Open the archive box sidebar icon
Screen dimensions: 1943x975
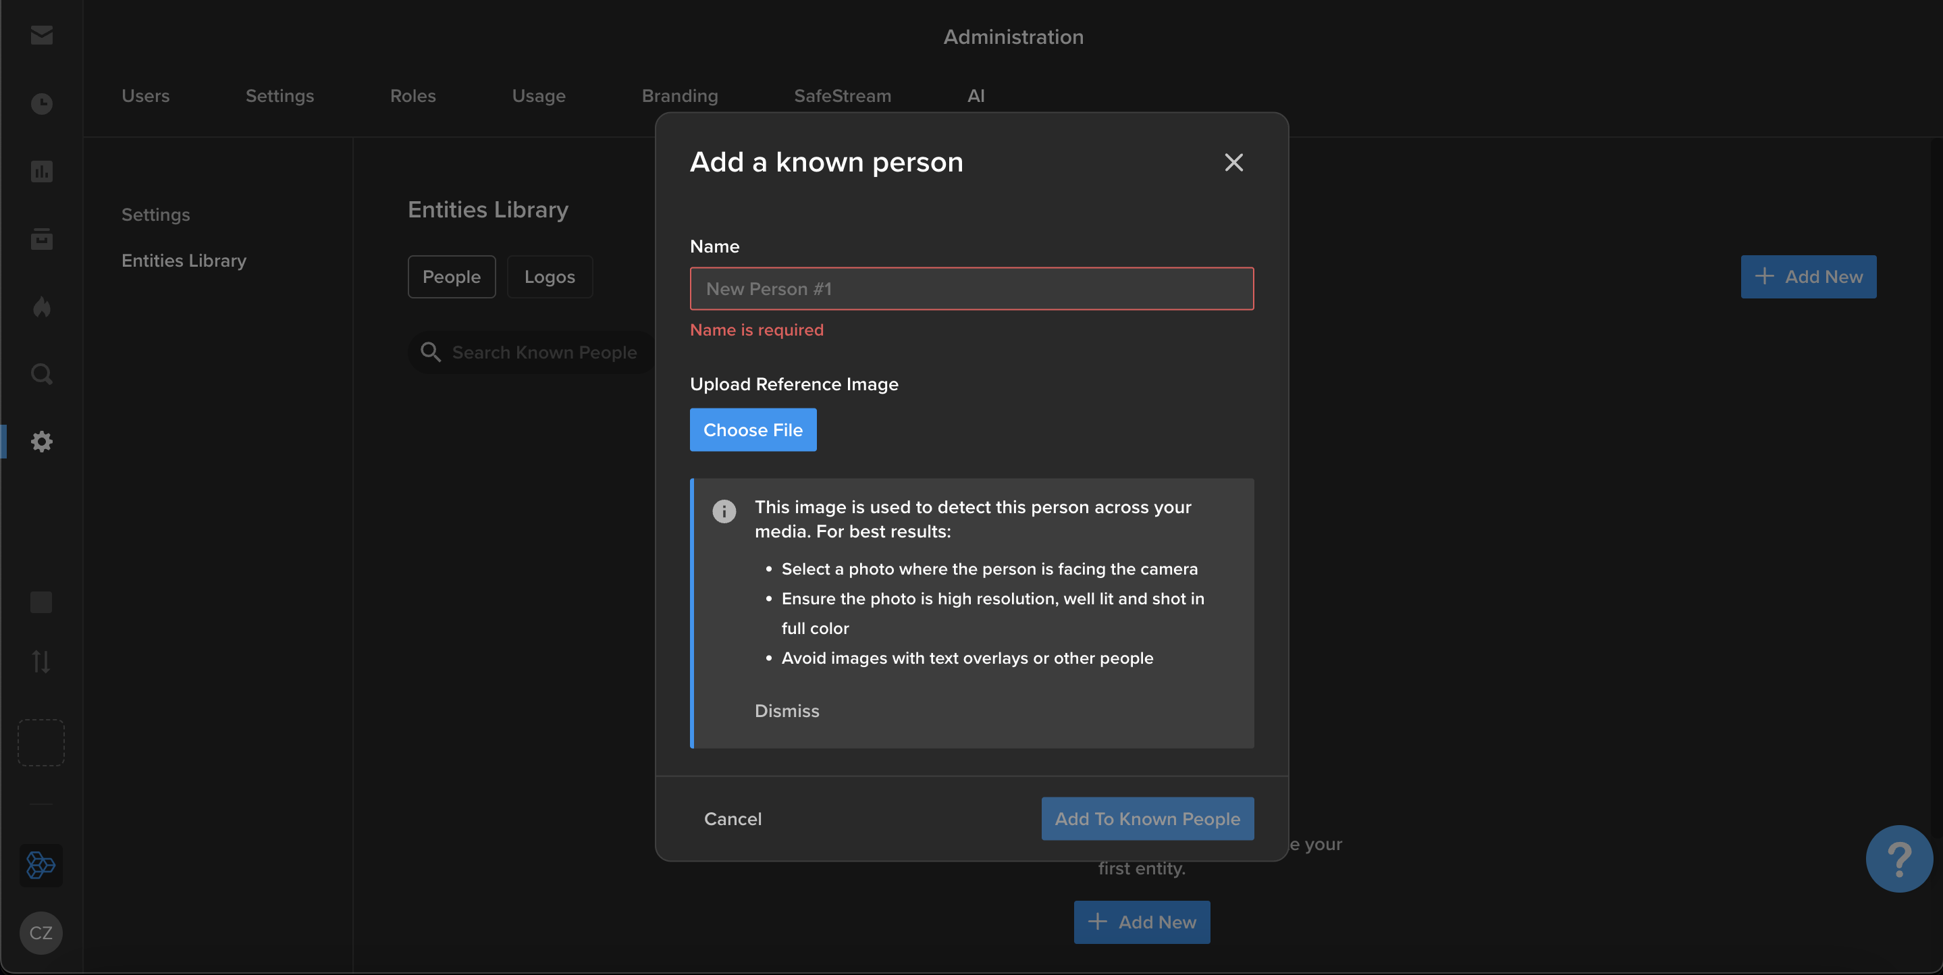tap(41, 238)
